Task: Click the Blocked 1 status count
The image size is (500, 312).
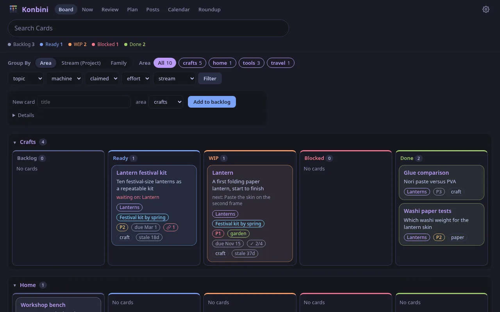Action: click(x=105, y=44)
